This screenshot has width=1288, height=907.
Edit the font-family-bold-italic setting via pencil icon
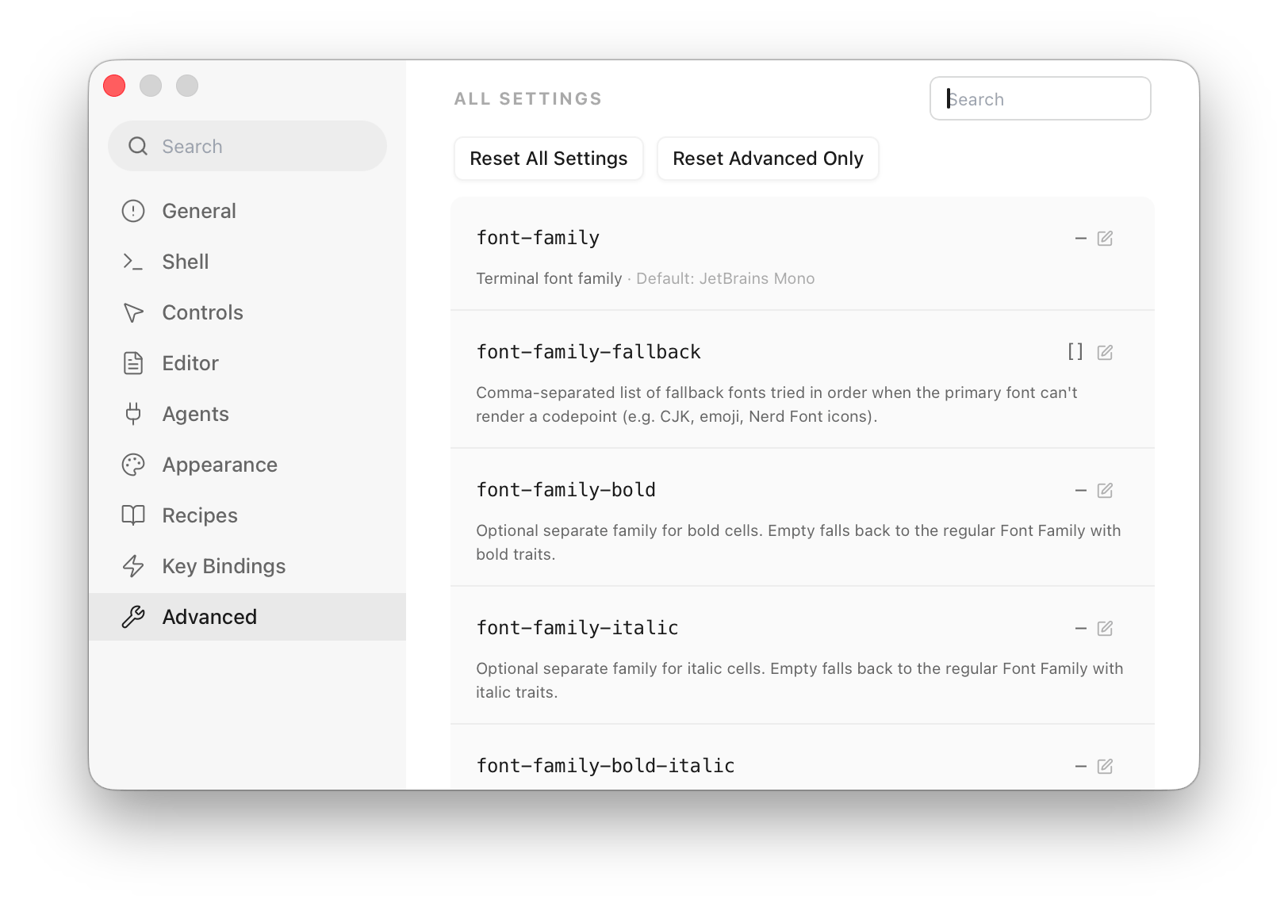[1105, 766]
